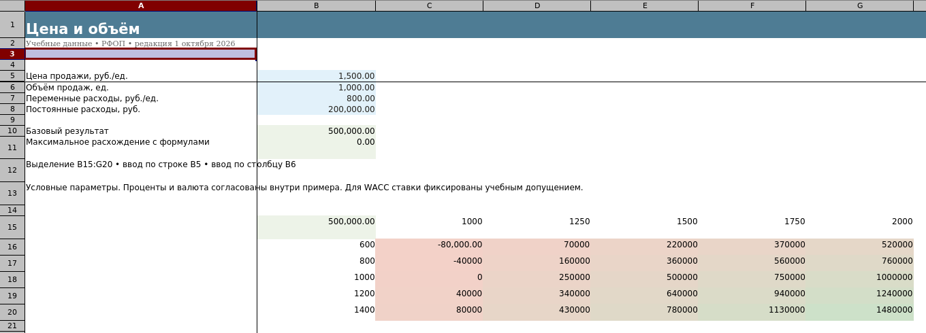
Task: Select row 18 header
Action: [12, 279]
